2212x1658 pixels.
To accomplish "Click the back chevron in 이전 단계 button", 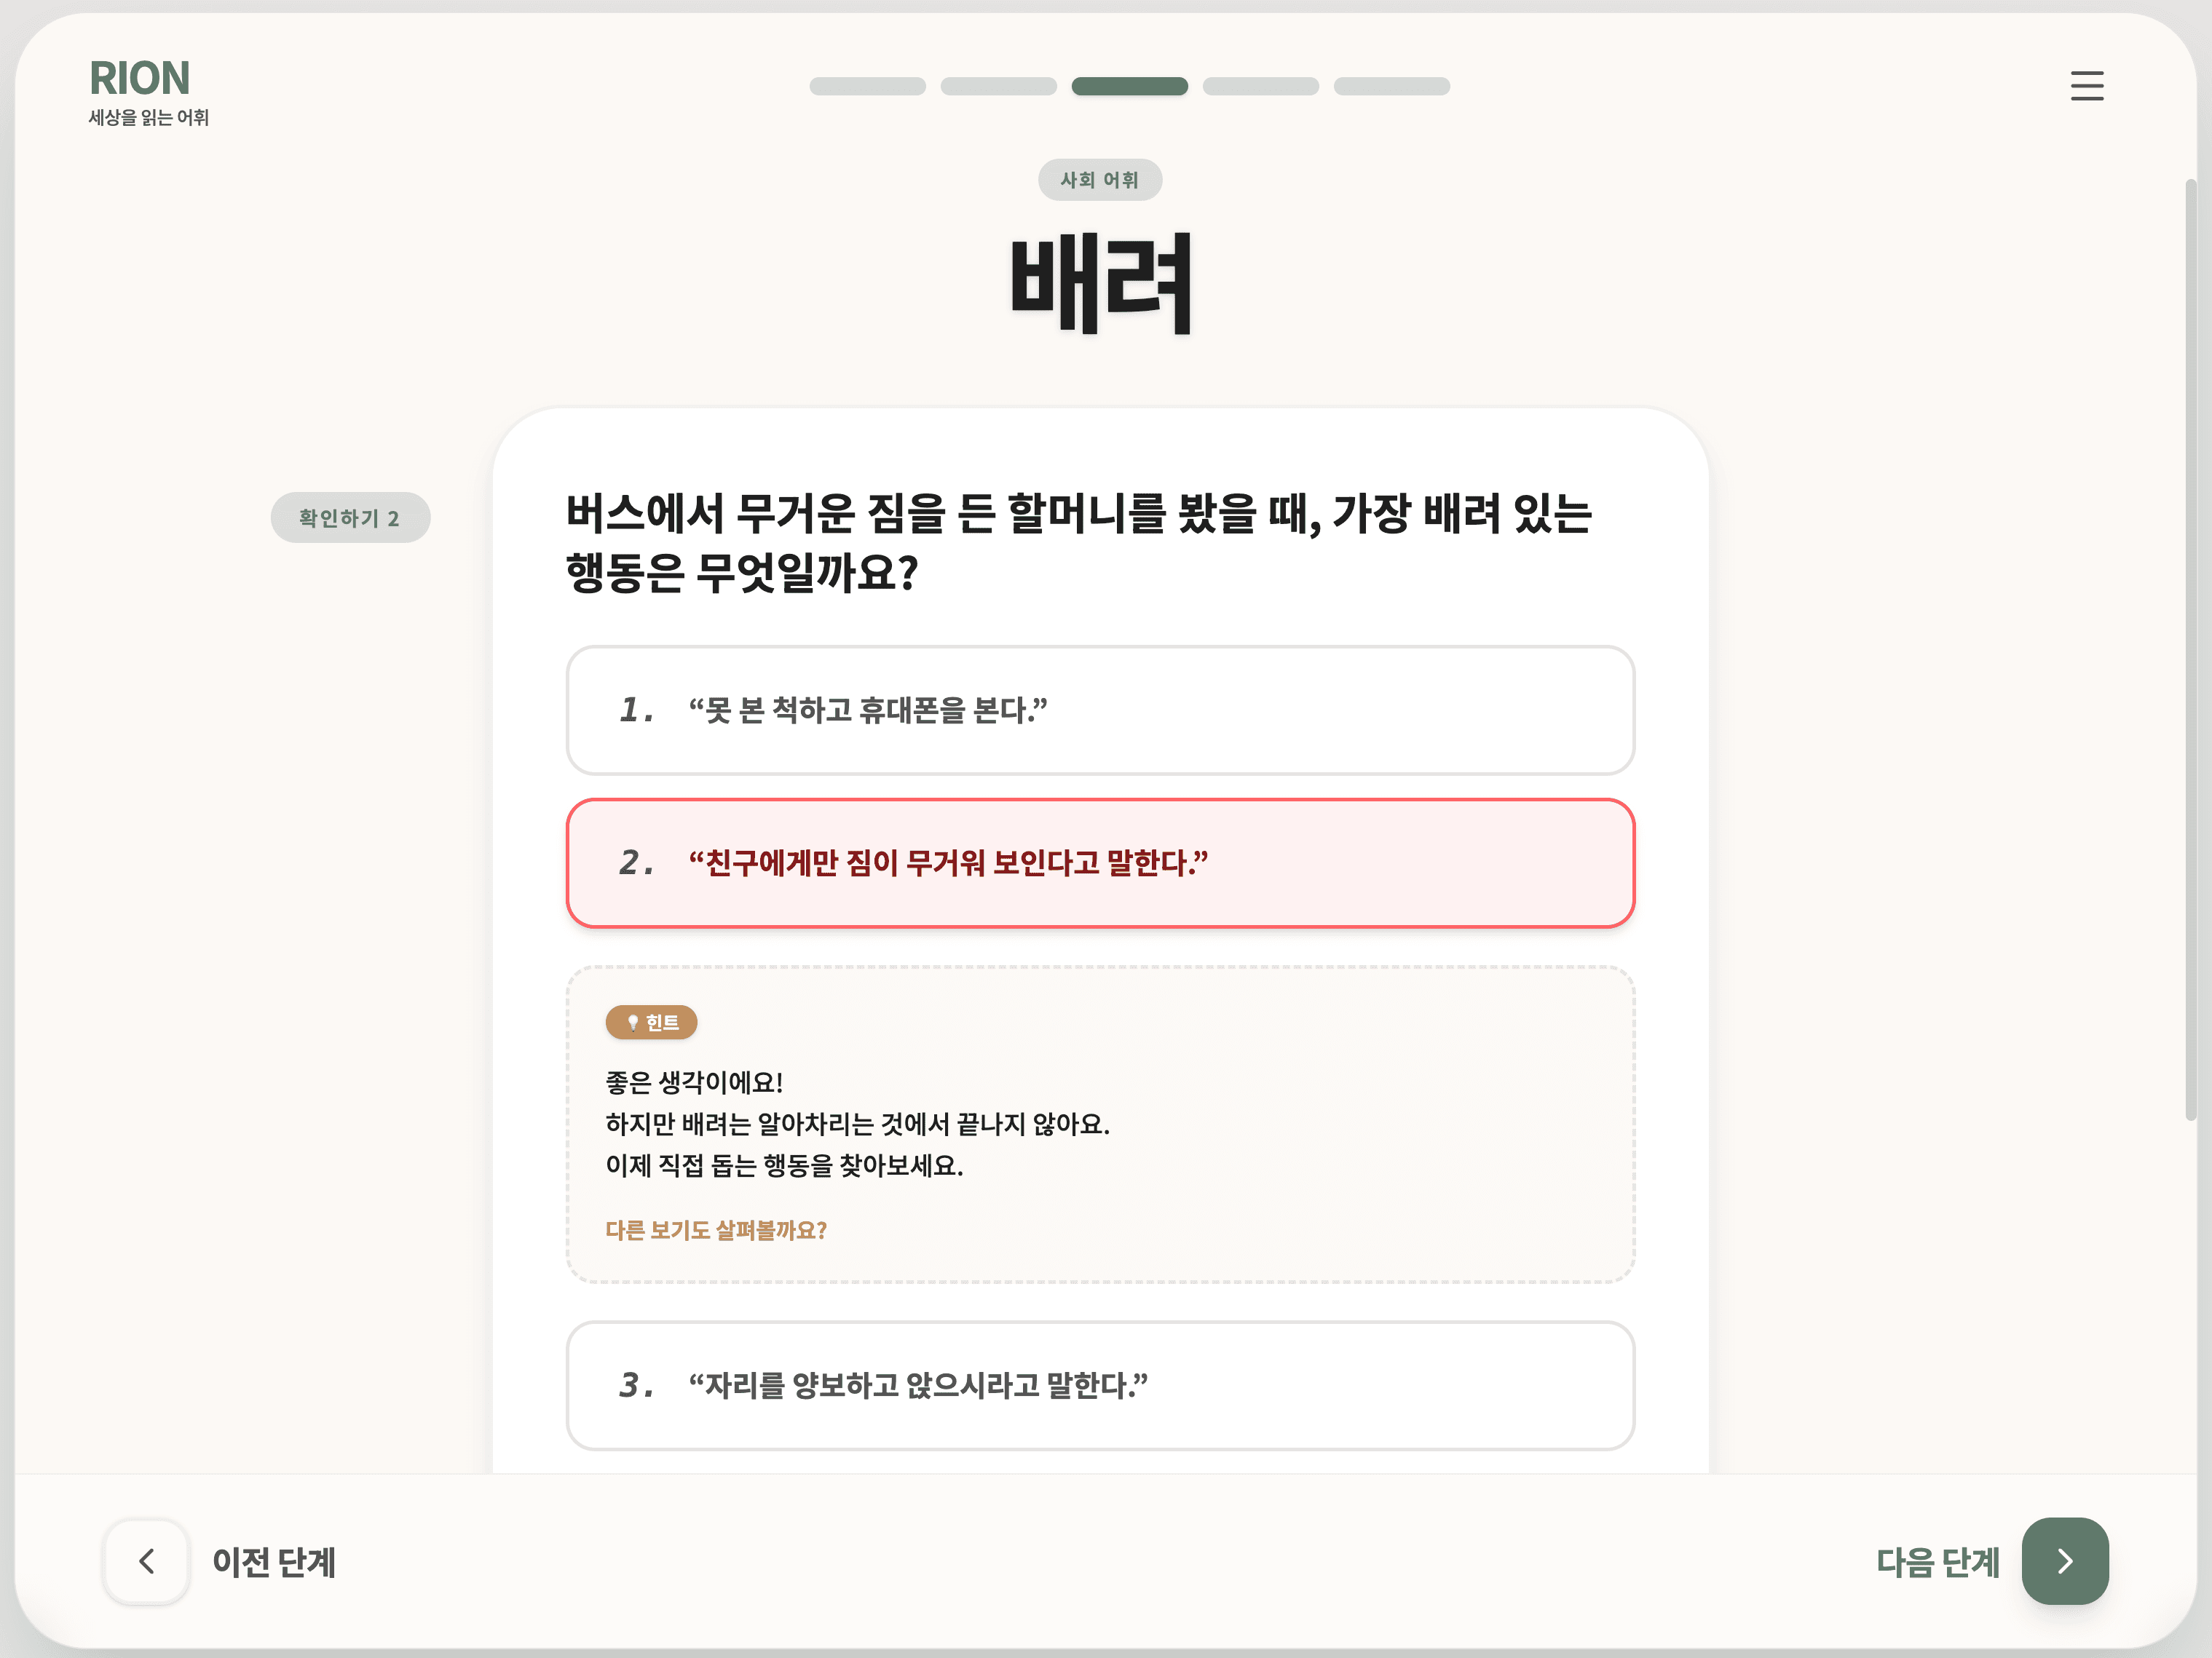I will point(146,1562).
